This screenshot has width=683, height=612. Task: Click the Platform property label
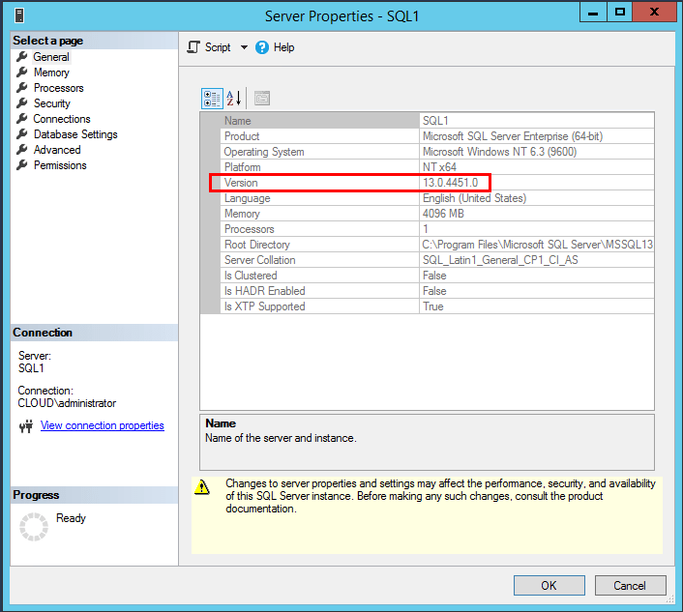tap(242, 167)
